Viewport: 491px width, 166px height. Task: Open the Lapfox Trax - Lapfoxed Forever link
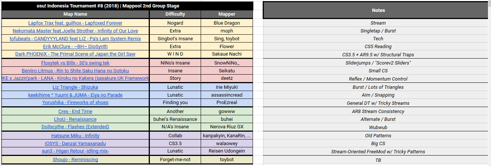pyautogui.click(x=75, y=23)
